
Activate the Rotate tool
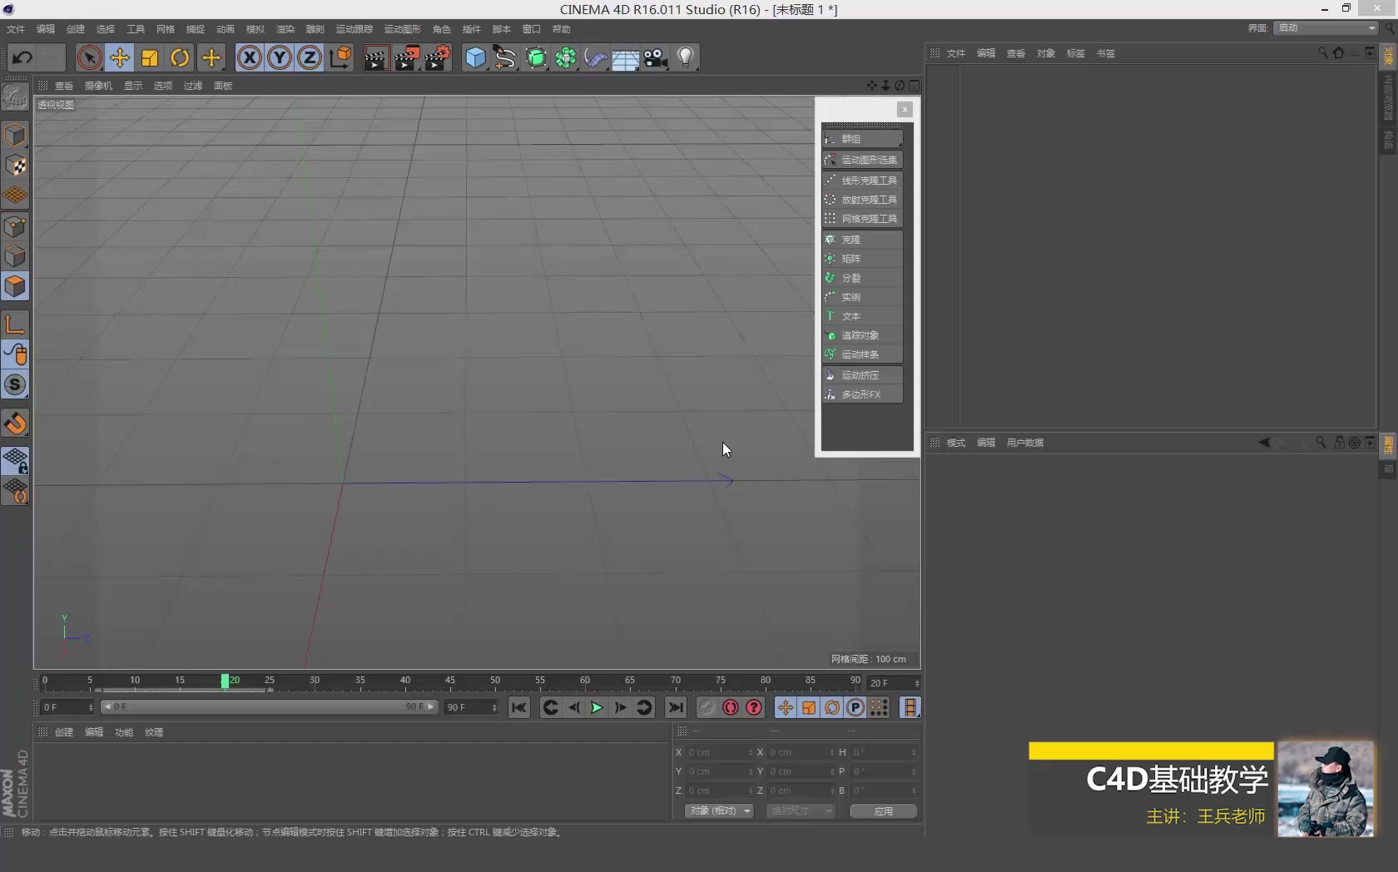[x=180, y=57]
